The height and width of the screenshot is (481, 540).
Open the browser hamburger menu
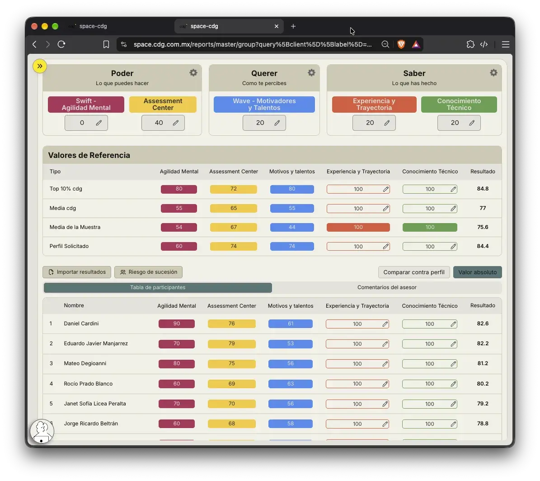[x=506, y=44]
